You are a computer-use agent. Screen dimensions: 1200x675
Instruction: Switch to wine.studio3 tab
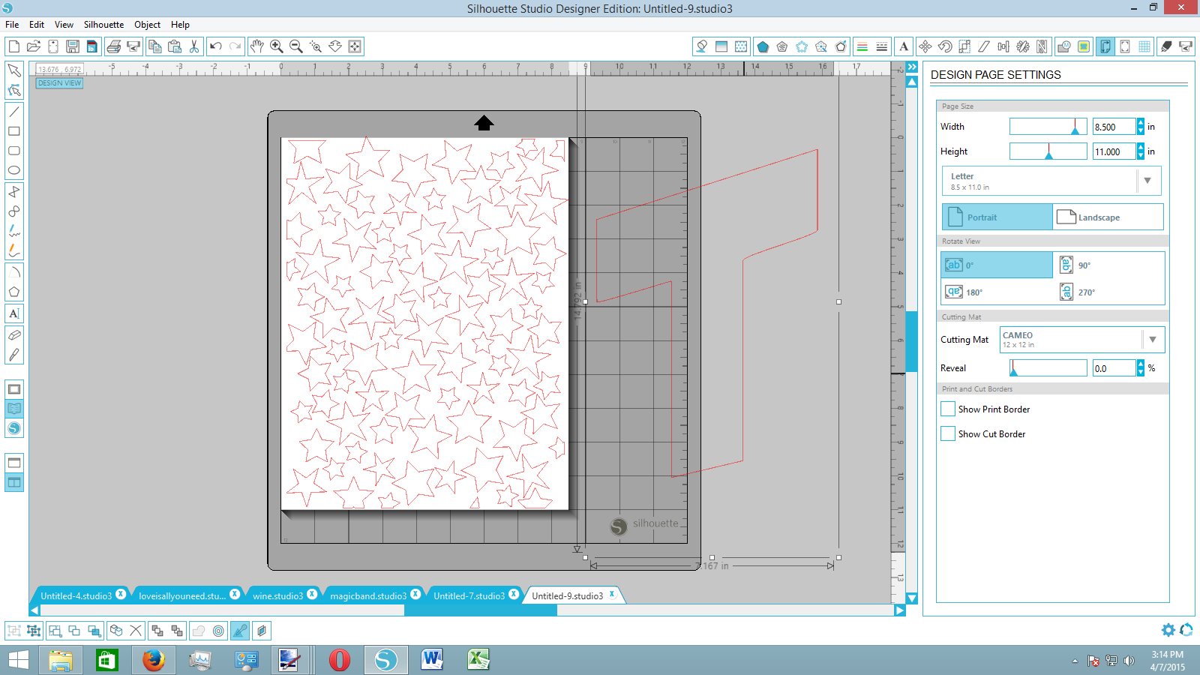click(277, 595)
